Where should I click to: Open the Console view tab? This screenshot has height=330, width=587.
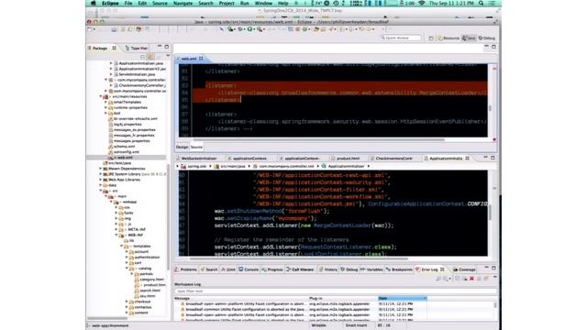tap(249, 269)
